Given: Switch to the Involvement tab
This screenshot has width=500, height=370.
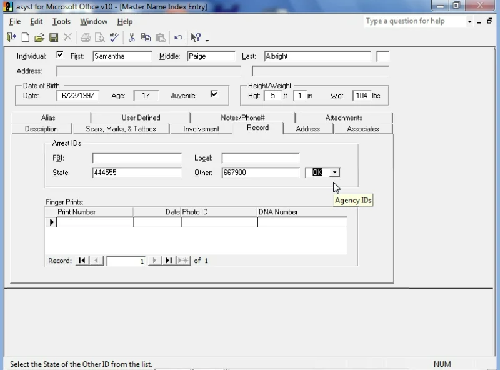Looking at the screenshot, I should point(201,129).
